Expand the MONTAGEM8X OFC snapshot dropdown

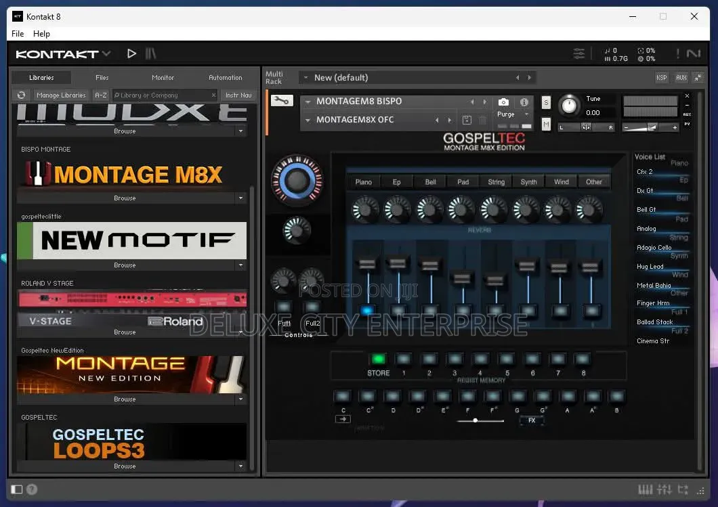coord(308,120)
